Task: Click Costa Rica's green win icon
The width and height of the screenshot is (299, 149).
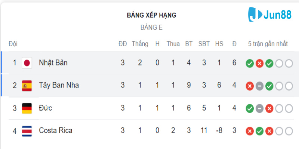Action: click(x=259, y=131)
